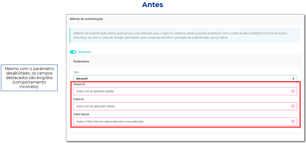Click the Client Secret label

[x=81, y=114]
